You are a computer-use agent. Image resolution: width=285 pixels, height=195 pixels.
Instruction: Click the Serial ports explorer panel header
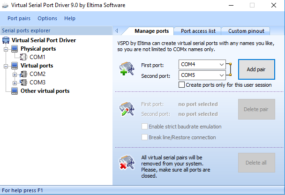[x=56, y=30]
